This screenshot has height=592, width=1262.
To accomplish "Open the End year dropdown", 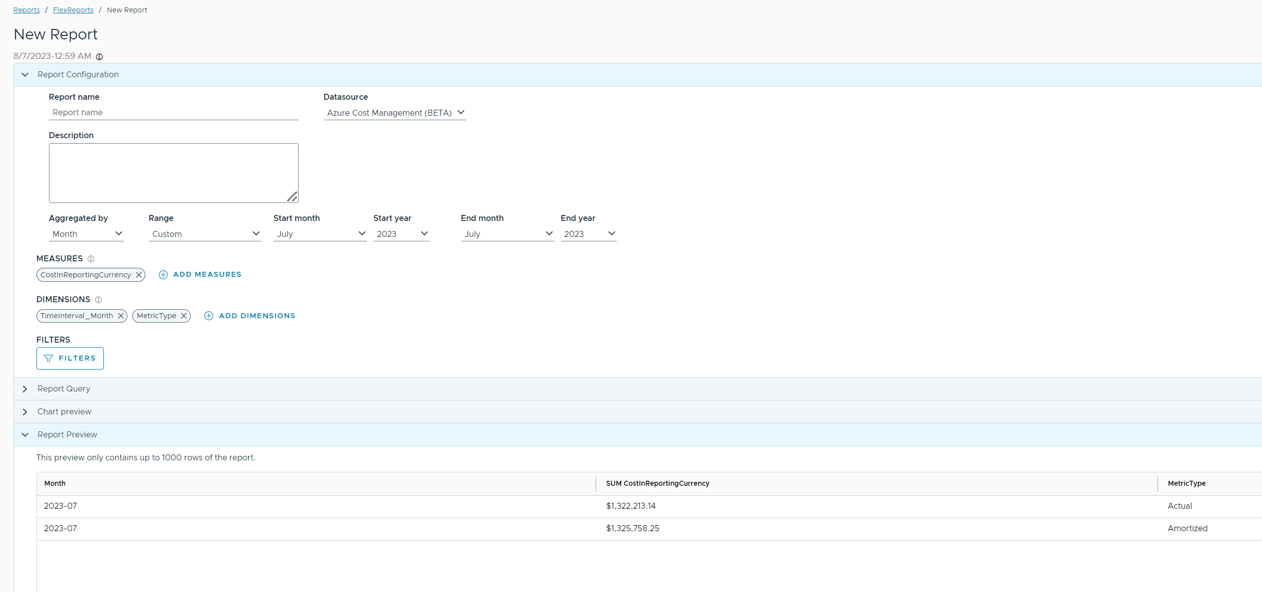I will pos(588,234).
